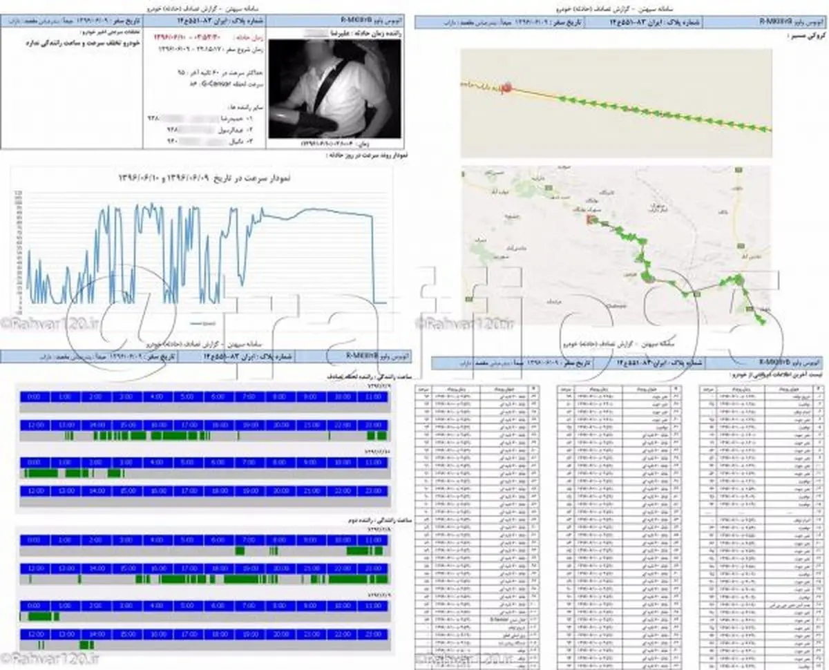Click the green route endpoint at the lower map's bottom-right
Screen dimensions: 829x670
pos(763,320)
